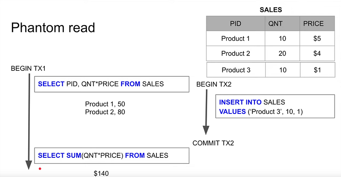341x177 pixels.
Task: Select the PRICE column header
Action: pos(317,23)
